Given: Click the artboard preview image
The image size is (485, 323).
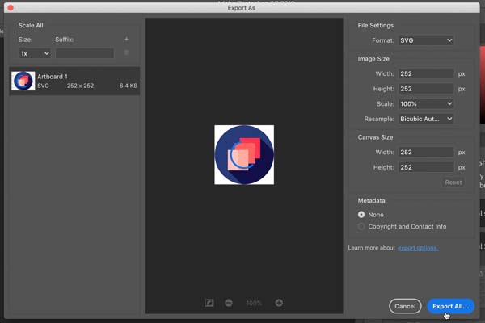Looking at the screenshot, I should click(x=244, y=155).
